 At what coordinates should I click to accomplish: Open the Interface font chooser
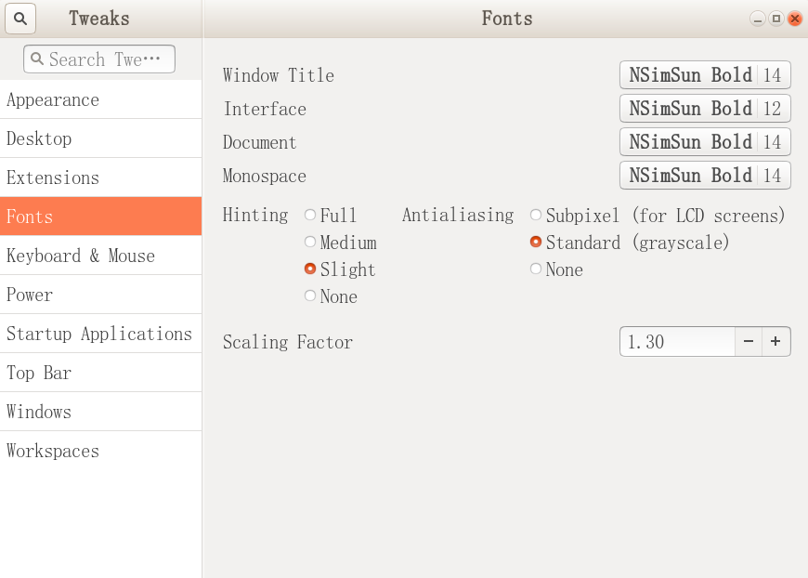705,109
